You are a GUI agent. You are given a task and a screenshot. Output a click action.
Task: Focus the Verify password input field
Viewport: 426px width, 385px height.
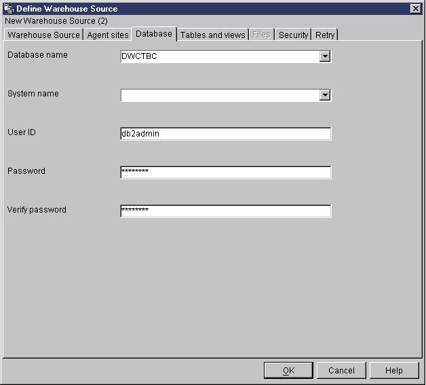point(226,211)
